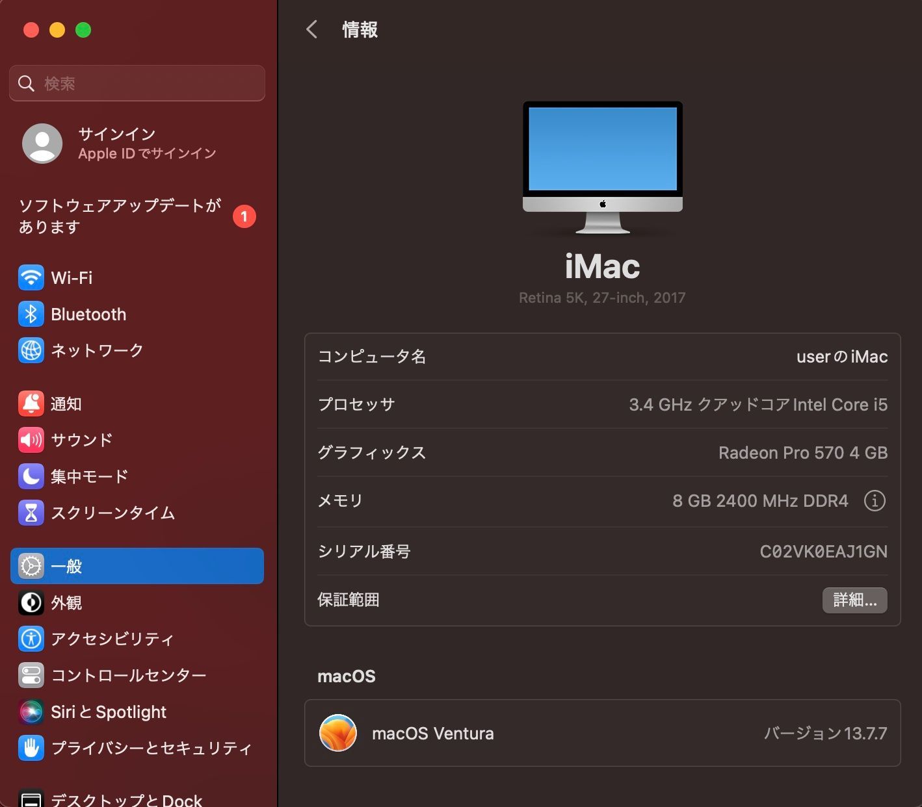Image resolution: width=922 pixels, height=807 pixels.
Task: Click the Wi-Fi sidebar icon
Action: pyautogui.click(x=31, y=277)
